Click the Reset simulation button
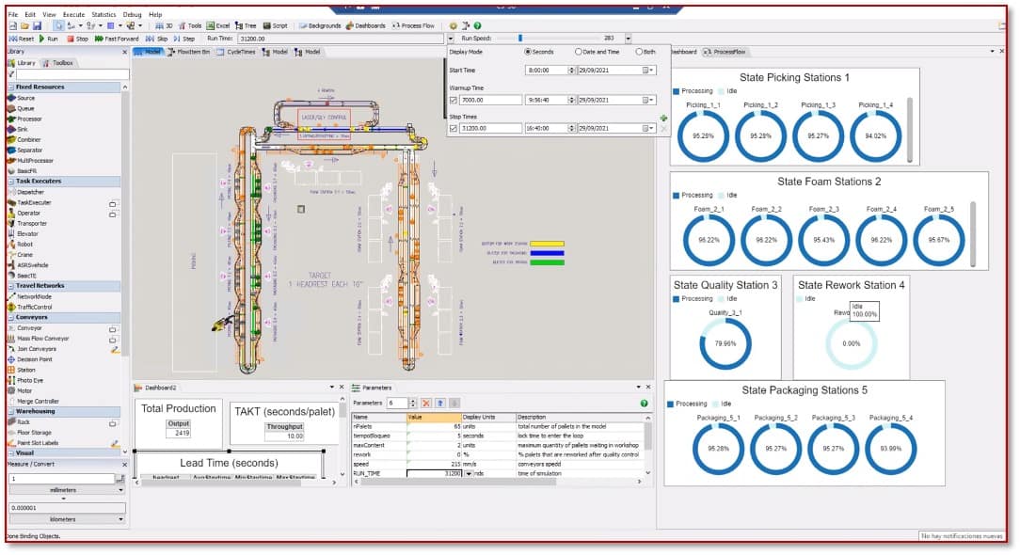Viewport: 1020px width, 555px height. pyautogui.click(x=22, y=40)
